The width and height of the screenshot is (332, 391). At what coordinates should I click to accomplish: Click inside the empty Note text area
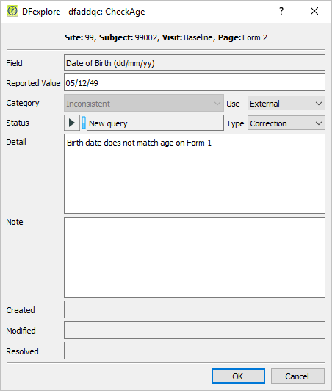pos(195,257)
